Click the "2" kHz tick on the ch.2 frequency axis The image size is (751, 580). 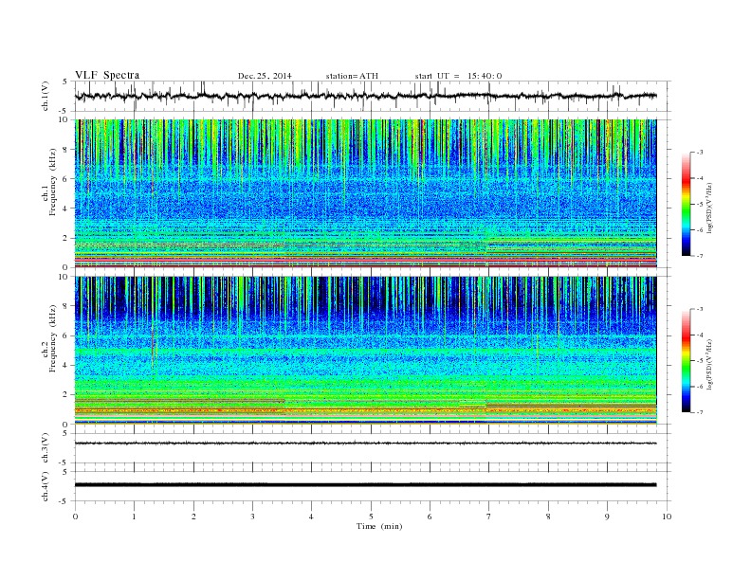point(65,395)
